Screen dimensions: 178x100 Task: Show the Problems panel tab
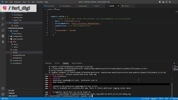tap(48, 63)
